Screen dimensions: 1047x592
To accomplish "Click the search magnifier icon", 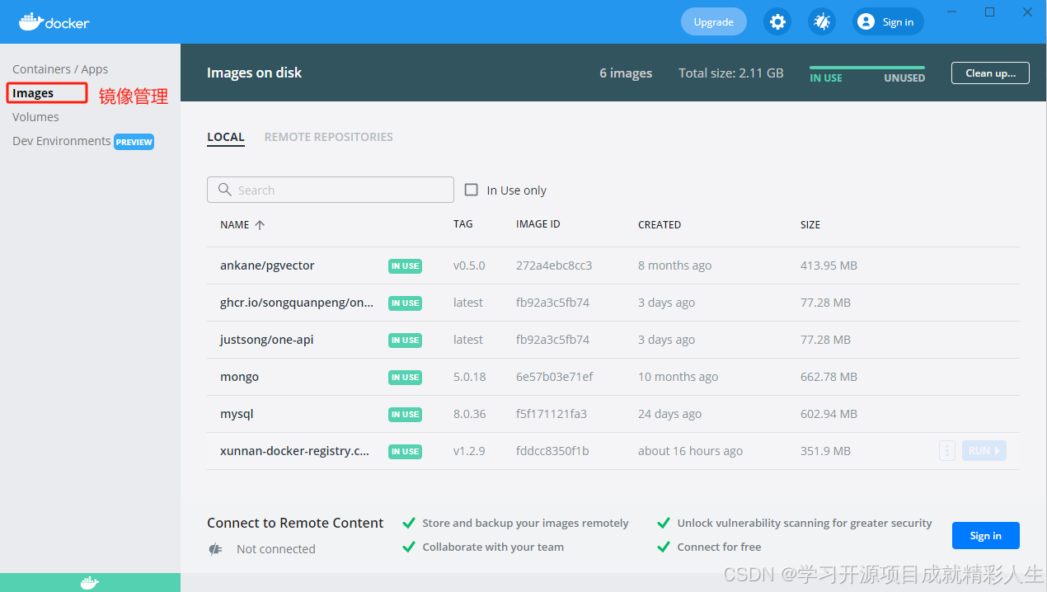I will (225, 190).
